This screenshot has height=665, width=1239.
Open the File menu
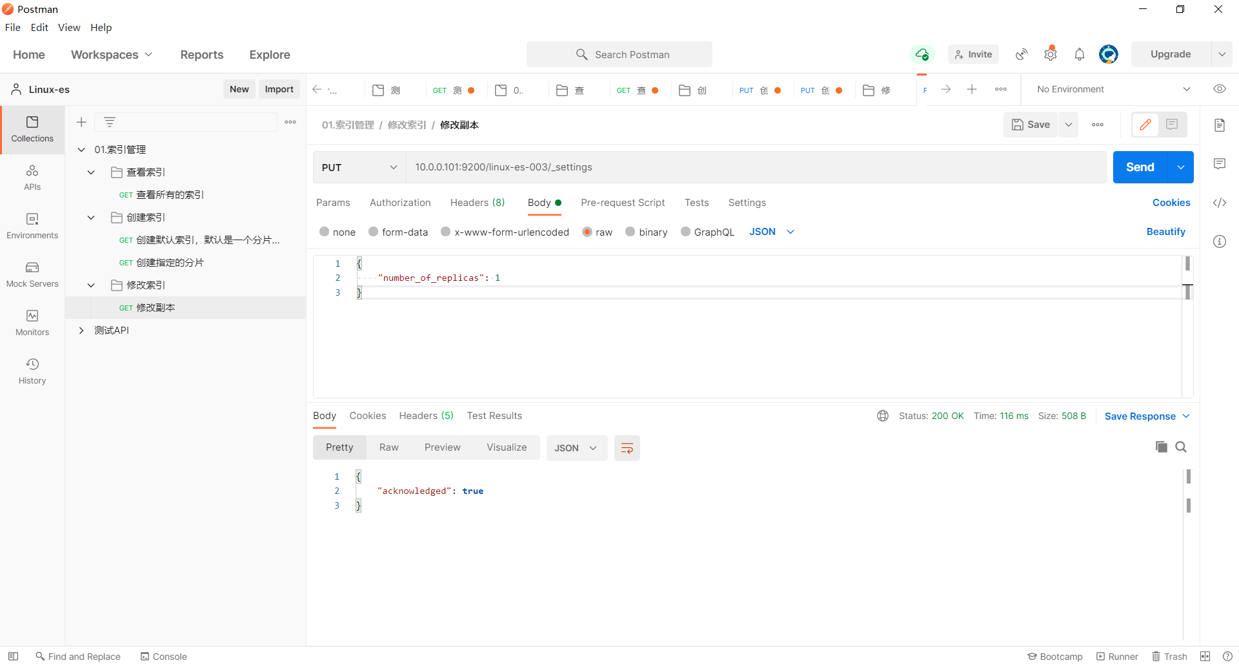click(x=13, y=27)
